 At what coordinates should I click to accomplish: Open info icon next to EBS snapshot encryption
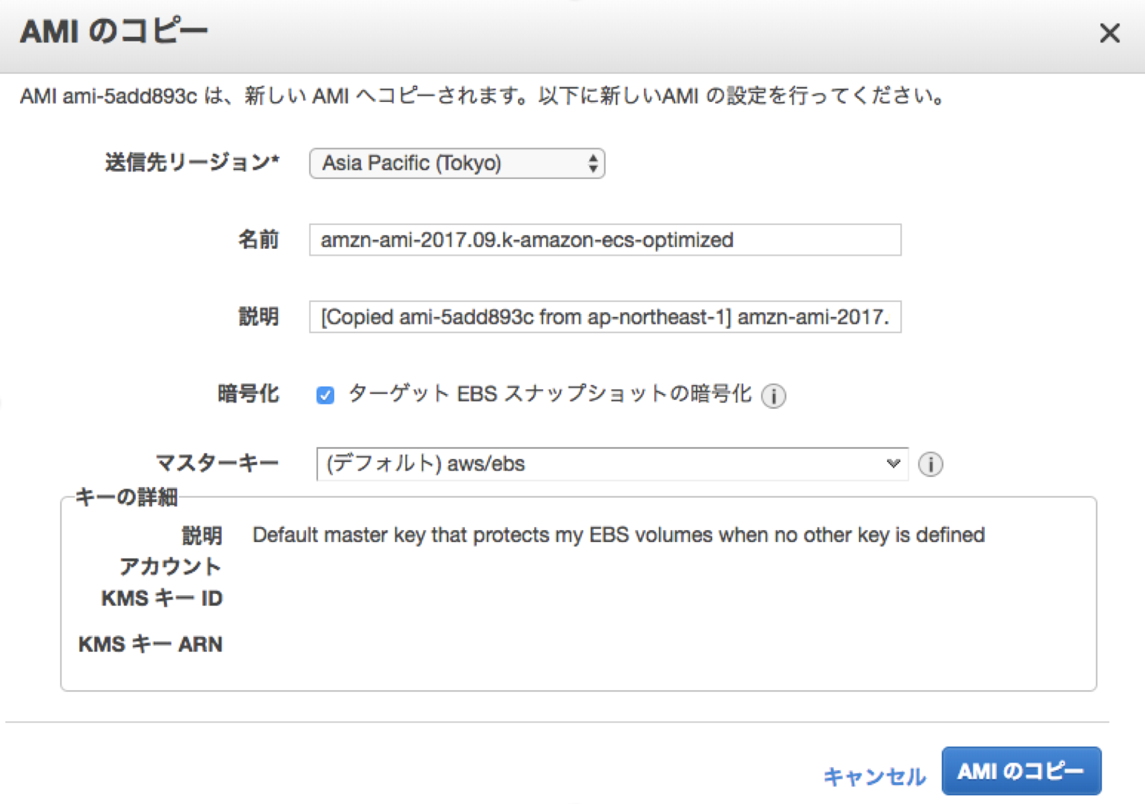pos(773,396)
